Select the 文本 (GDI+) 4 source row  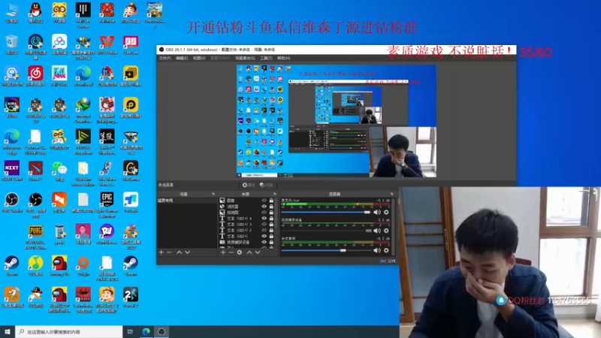coord(247,219)
